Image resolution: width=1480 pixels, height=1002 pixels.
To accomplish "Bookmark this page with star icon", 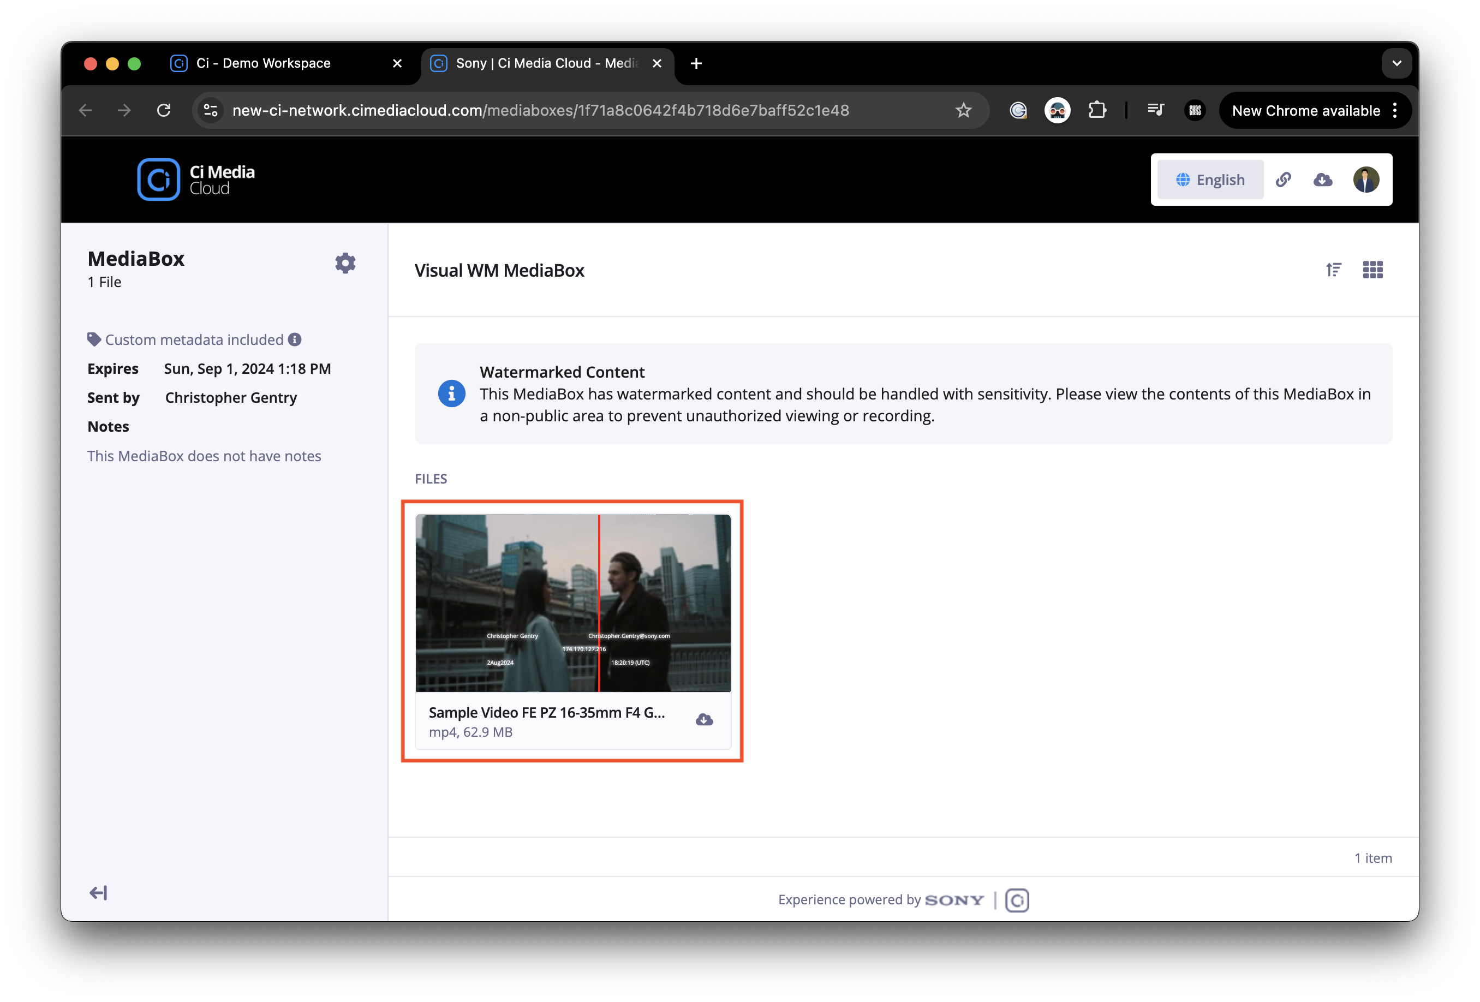I will [x=963, y=110].
